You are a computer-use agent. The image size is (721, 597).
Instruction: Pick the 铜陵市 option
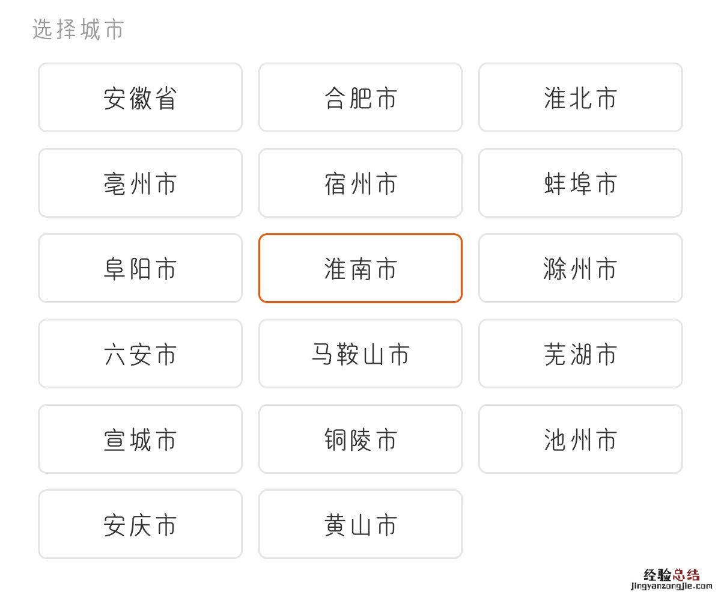click(x=360, y=439)
